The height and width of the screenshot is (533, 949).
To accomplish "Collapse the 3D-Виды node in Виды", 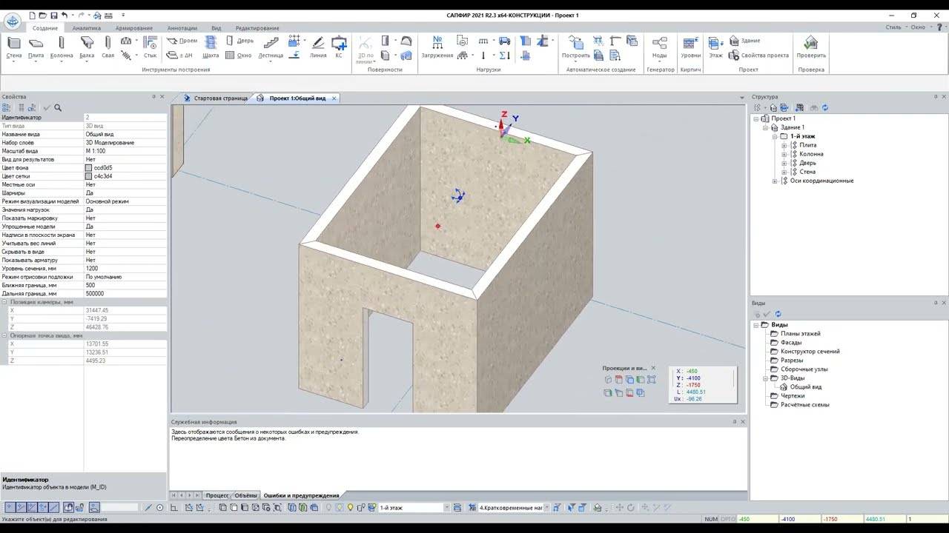I will 766,378.
